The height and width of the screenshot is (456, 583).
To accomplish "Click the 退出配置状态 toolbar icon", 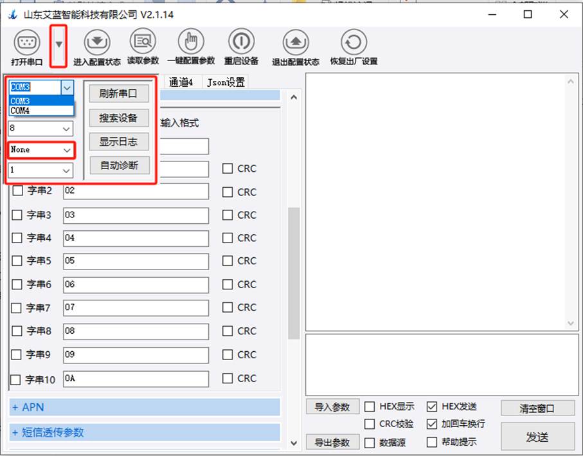I will tap(295, 44).
